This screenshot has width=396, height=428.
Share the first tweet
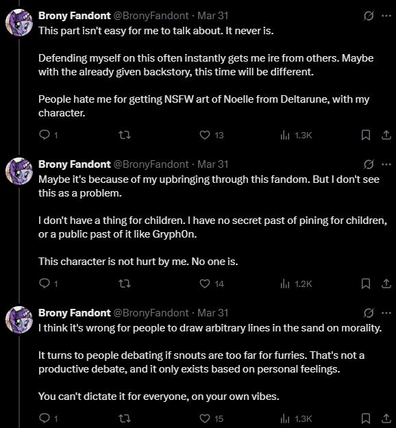click(386, 135)
